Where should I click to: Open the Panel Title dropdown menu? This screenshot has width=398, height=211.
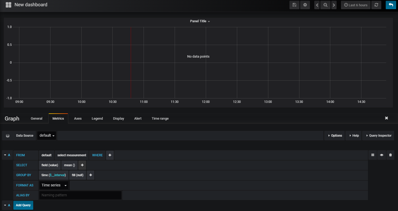click(x=200, y=21)
